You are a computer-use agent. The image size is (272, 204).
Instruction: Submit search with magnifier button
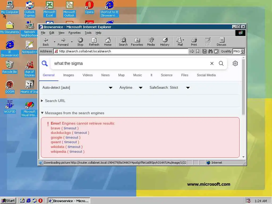pos(221,63)
